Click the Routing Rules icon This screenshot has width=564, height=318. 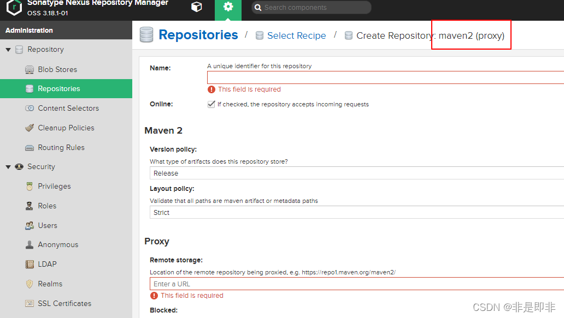[30, 147]
